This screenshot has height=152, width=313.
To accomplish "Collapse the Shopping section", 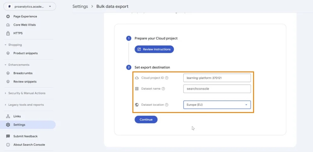I will click(5, 45).
